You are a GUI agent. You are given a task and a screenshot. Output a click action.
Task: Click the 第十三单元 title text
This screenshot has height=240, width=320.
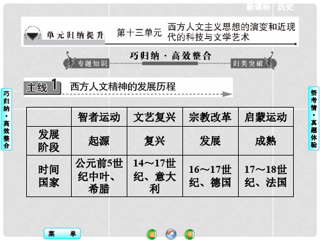click(x=140, y=33)
